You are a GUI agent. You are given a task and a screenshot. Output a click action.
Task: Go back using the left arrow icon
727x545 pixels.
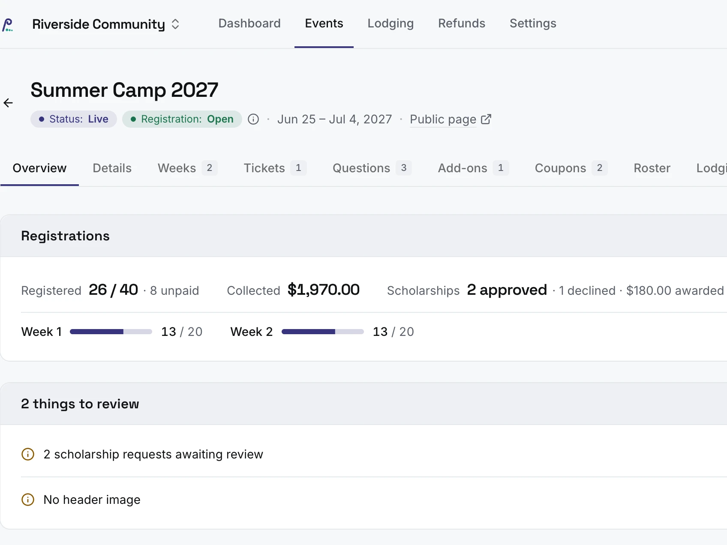(8, 103)
